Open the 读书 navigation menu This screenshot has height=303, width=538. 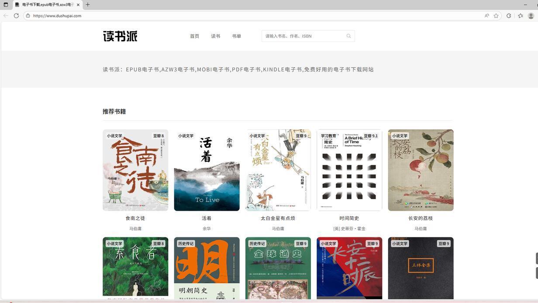coord(215,36)
